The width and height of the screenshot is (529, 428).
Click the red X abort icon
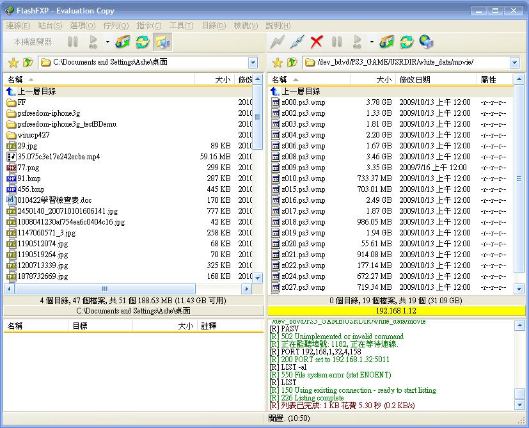click(317, 42)
